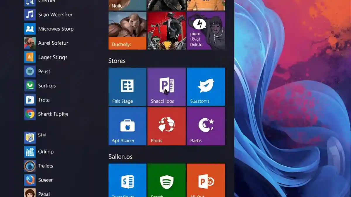351x197 pixels.
Task: Click the Fnis Stage tile
Action: (127, 87)
